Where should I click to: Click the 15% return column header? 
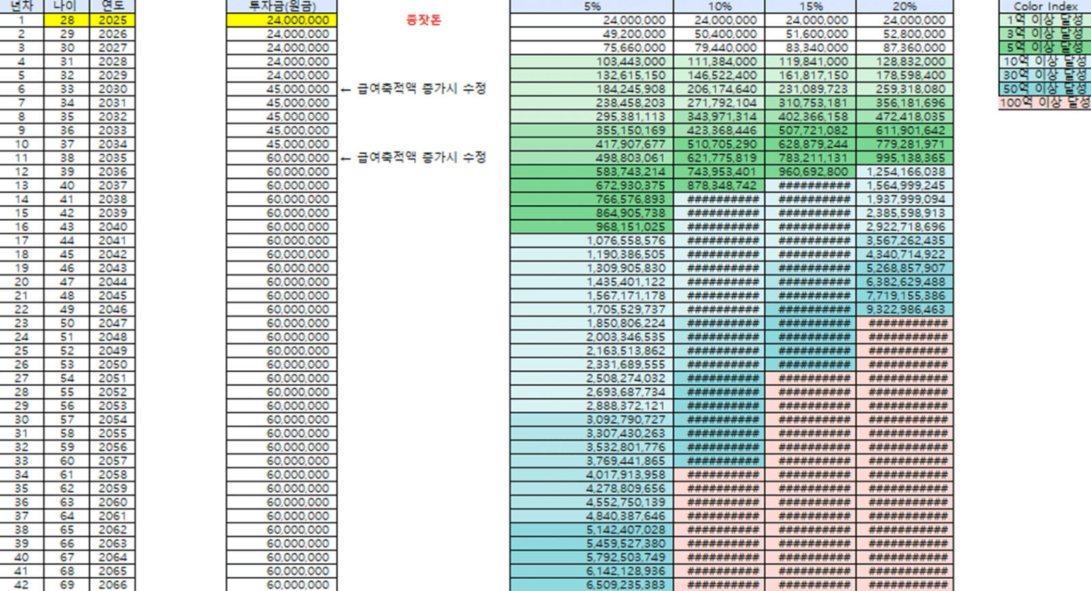click(811, 6)
